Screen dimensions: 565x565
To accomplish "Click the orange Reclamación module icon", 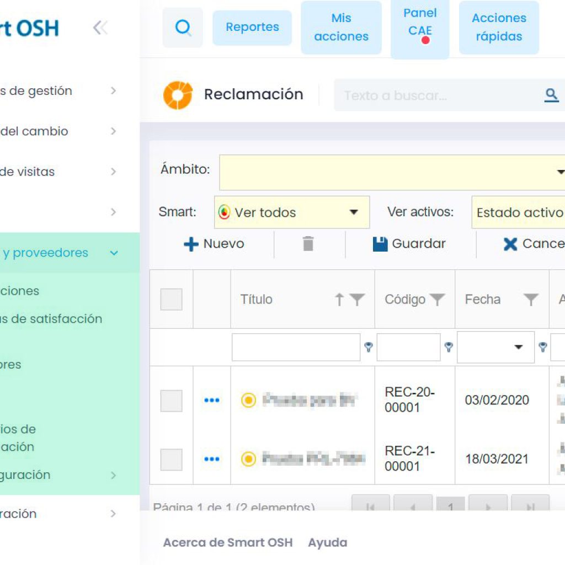I will [178, 95].
